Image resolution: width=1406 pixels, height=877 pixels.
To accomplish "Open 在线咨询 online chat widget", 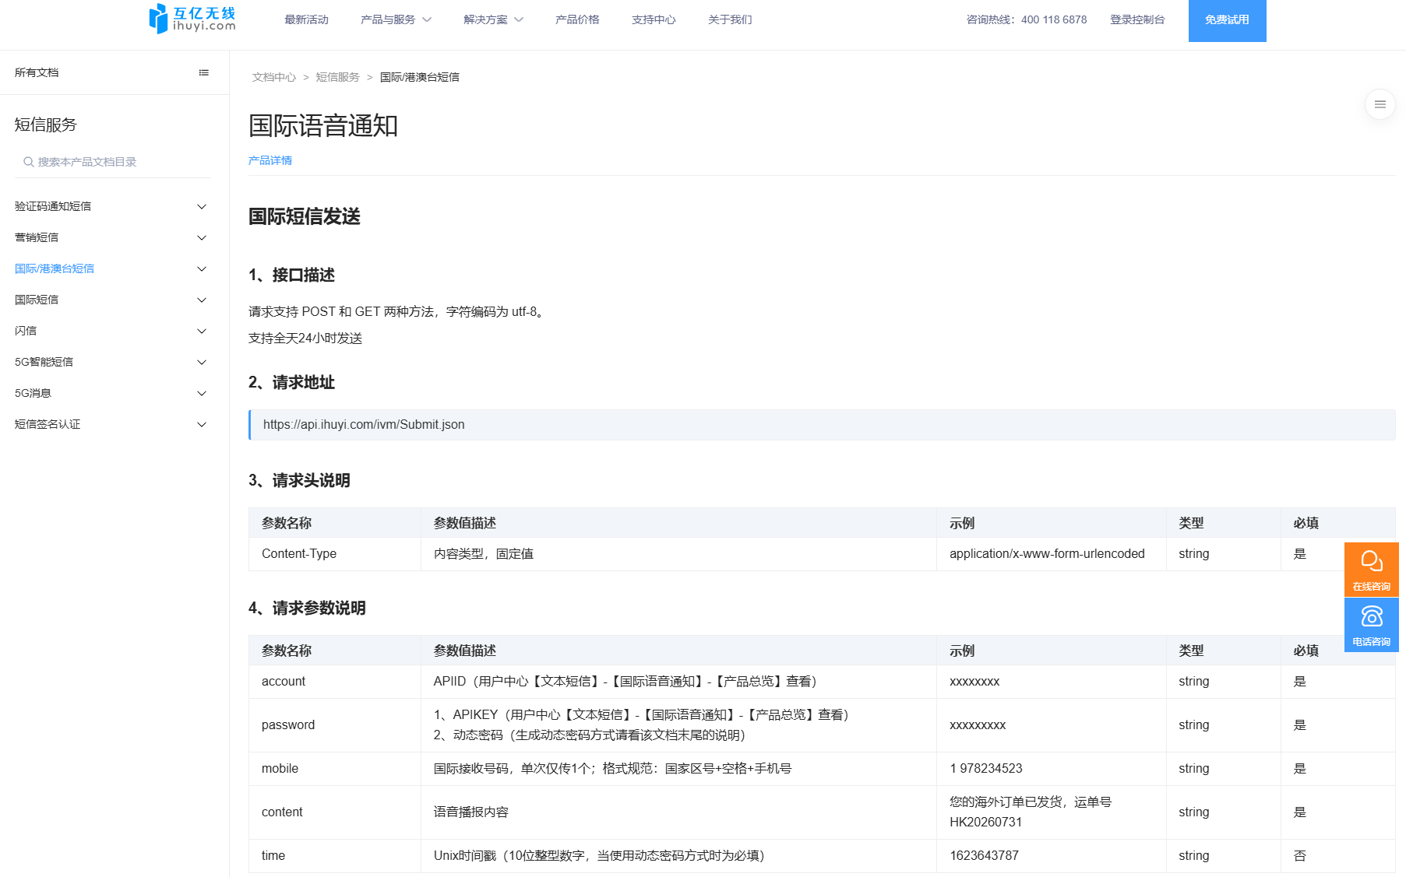I will pyautogui.click(x=1371, y=570).
